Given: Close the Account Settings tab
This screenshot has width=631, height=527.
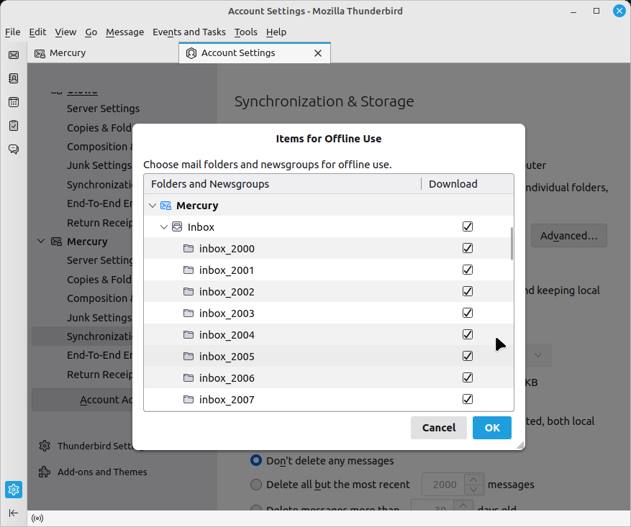Looking at the screenshot, I should coord(318,53).
